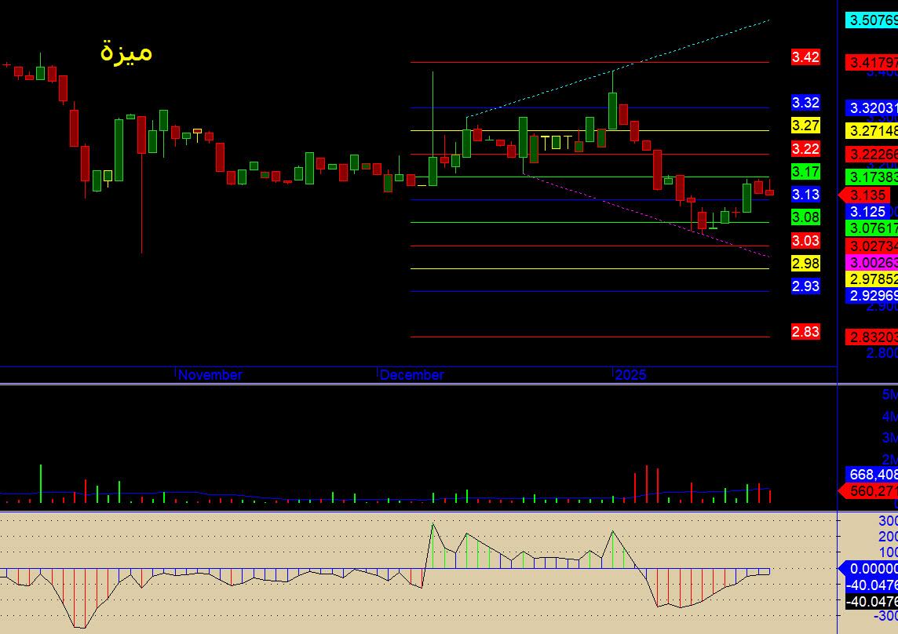Click the yellow Arabic title ميزة
The image size is (898, 634).
(x=126, y=52)
